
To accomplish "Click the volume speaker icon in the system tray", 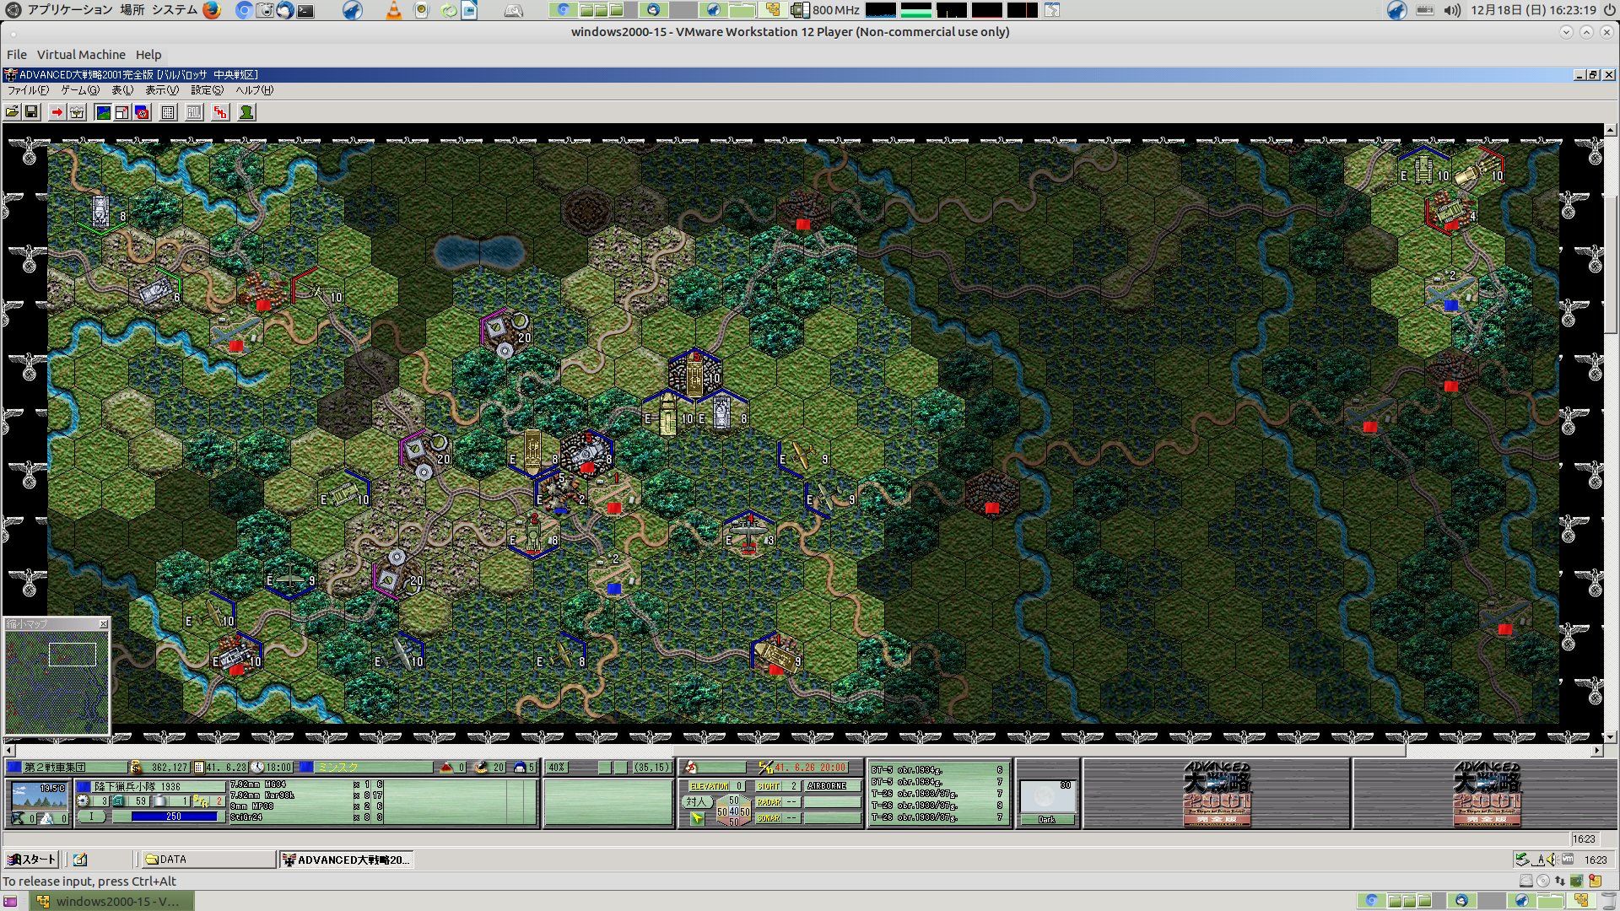I will pos(1451,10).
